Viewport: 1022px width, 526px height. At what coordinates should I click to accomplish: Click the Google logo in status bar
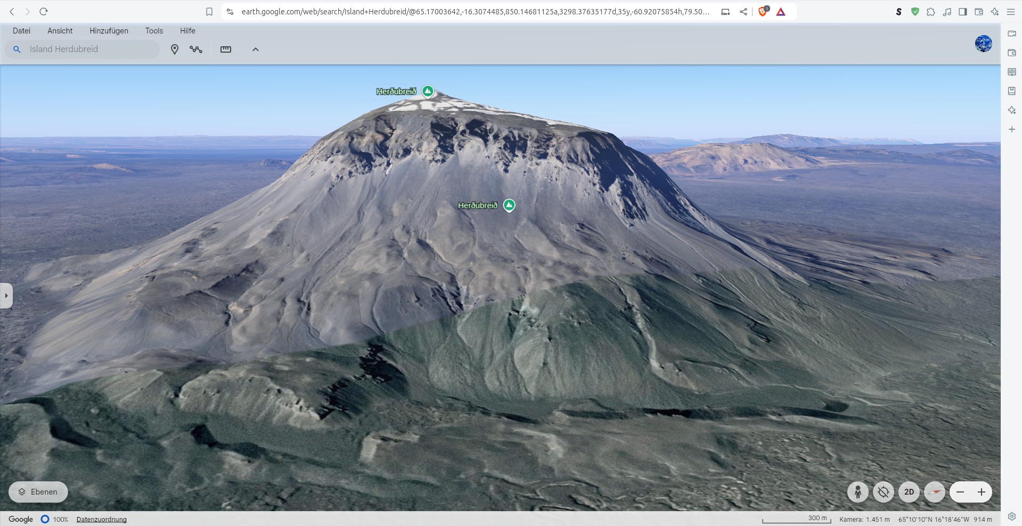[x=21, y=519]
